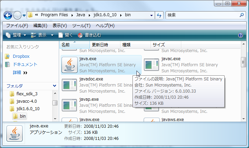The width and height of the screenshot is (249, 148).
Task: Open the ツール(T) menu
Action: click(81, 26)
